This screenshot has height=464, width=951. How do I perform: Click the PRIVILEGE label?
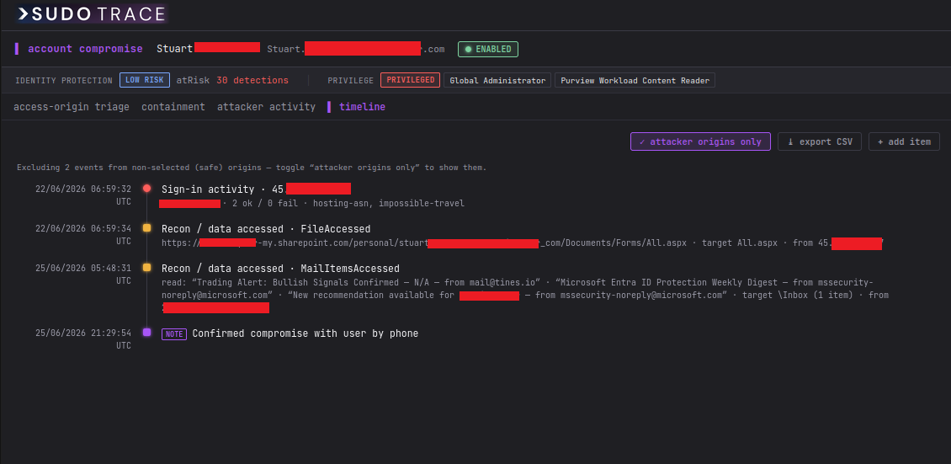click(351, 80)
